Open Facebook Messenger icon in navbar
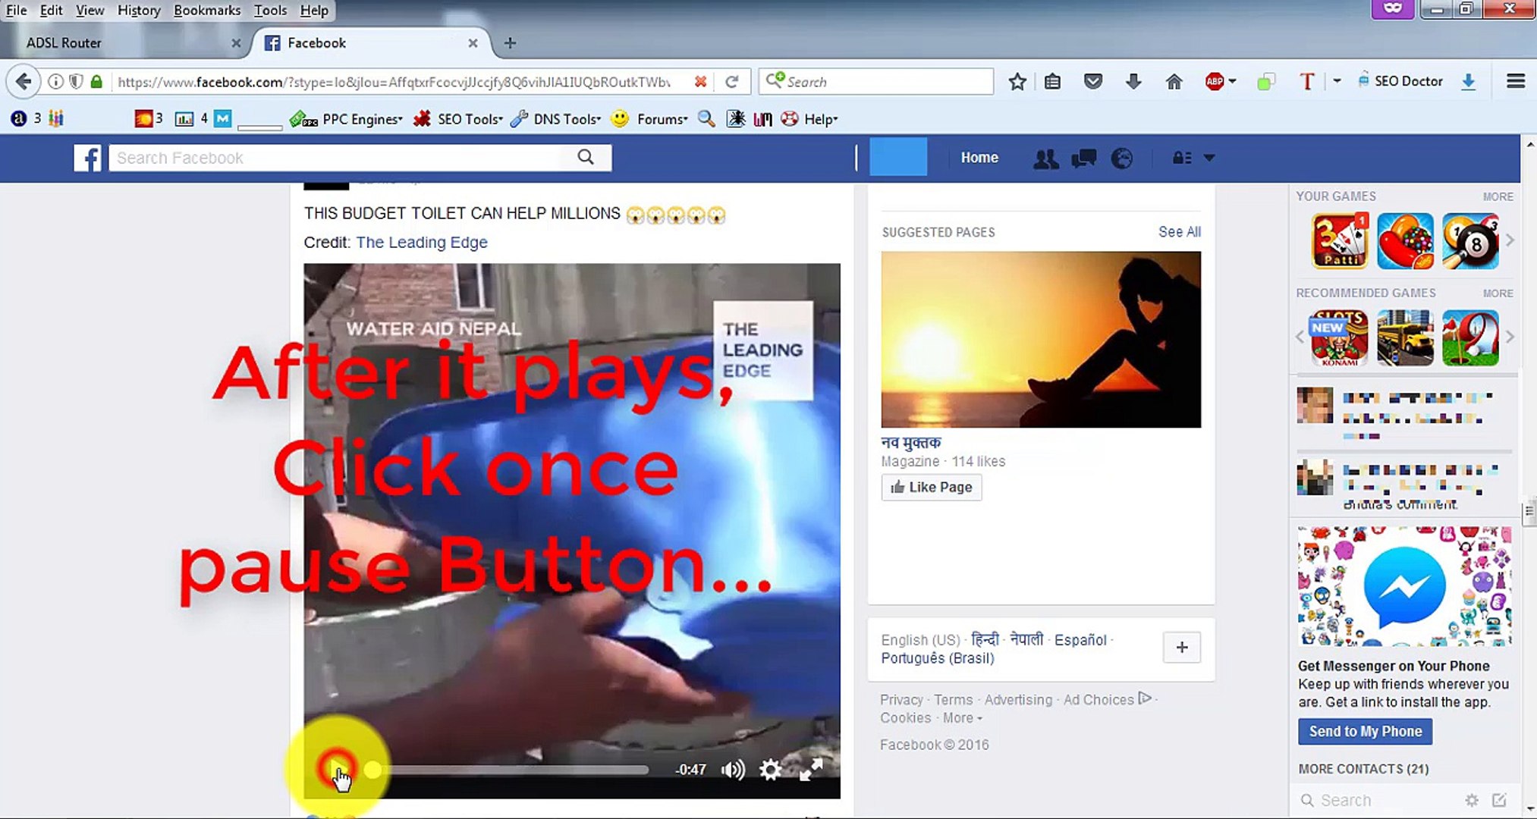The width and height of the screenshot is (1537, 819). click(1083, 158)
